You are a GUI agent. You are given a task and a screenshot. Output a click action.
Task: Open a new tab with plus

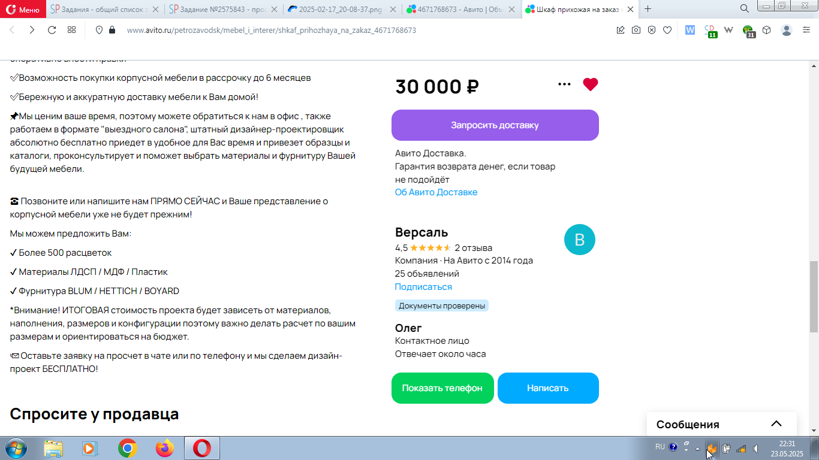point(648,9)
